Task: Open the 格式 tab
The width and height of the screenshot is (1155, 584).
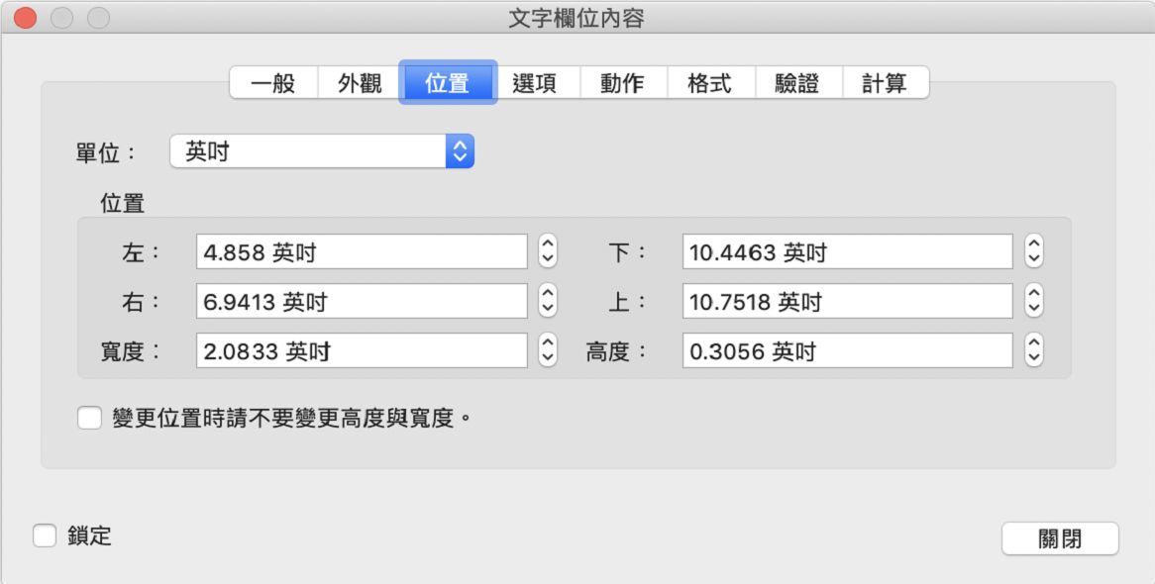Action: (708, 83)
